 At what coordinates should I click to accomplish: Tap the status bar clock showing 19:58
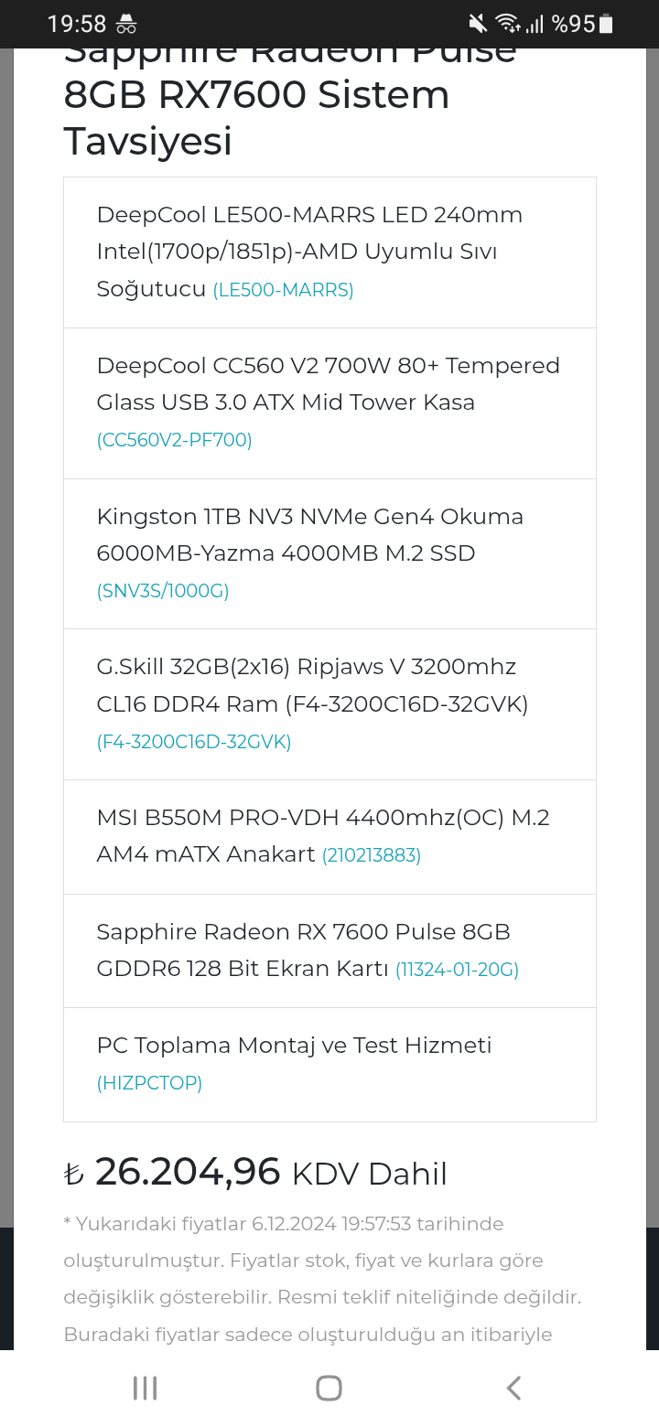tap(77, 24)
